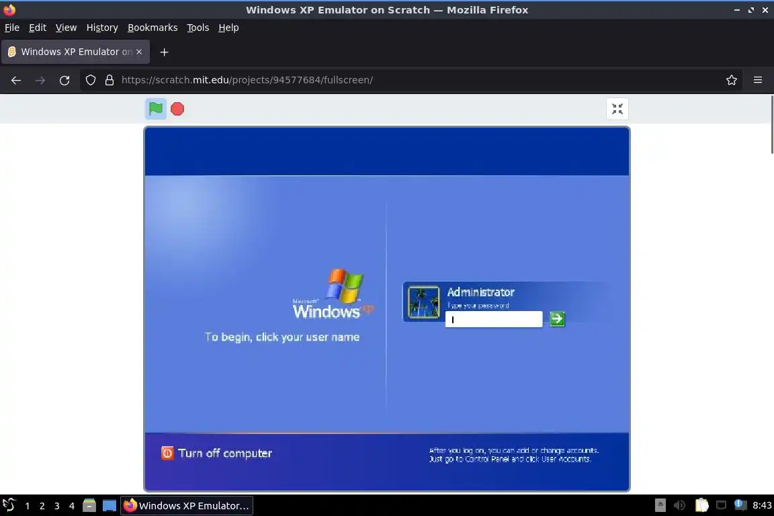Open a new tab with plus button
Image resolution: width=774 pixels, height=516 pixels.
[x=165, y=52]
